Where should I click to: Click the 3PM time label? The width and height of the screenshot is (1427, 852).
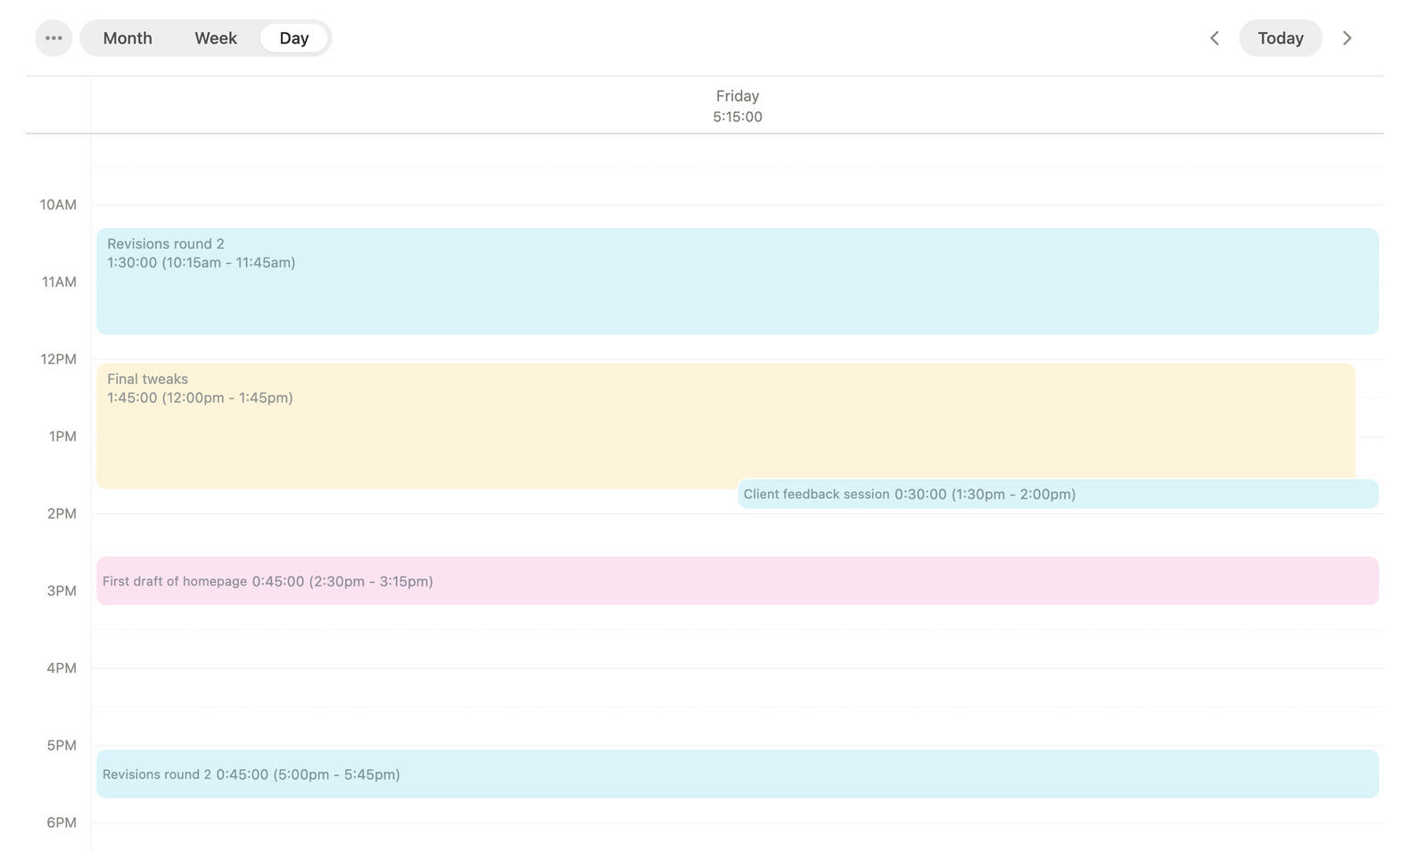click(61, 591)
